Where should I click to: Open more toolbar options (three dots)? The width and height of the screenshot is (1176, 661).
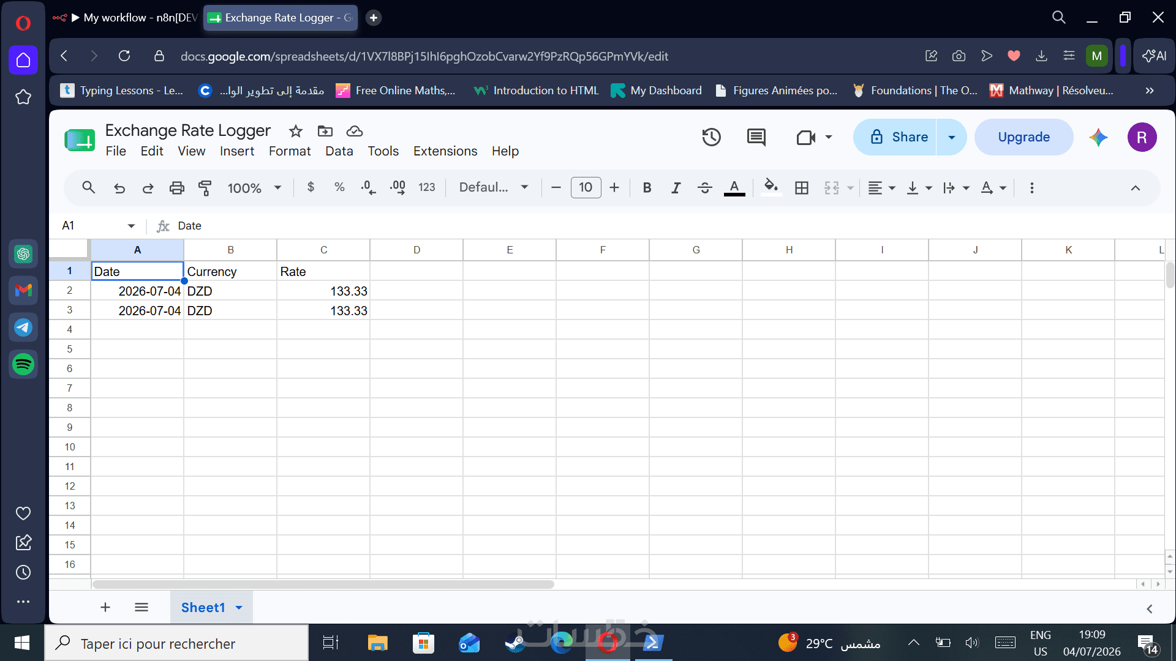click(1032, 188)
